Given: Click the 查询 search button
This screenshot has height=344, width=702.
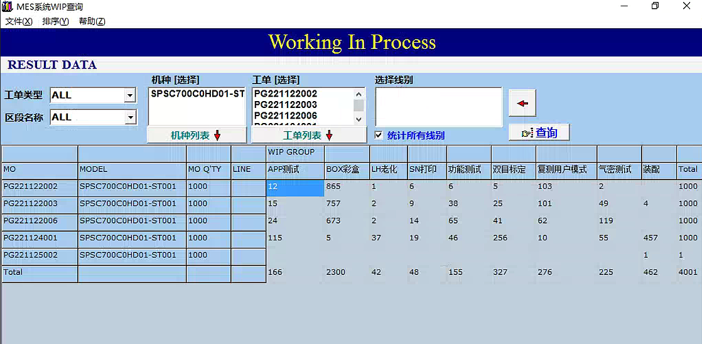Looking at the screenshot, I should coord(539,132).
